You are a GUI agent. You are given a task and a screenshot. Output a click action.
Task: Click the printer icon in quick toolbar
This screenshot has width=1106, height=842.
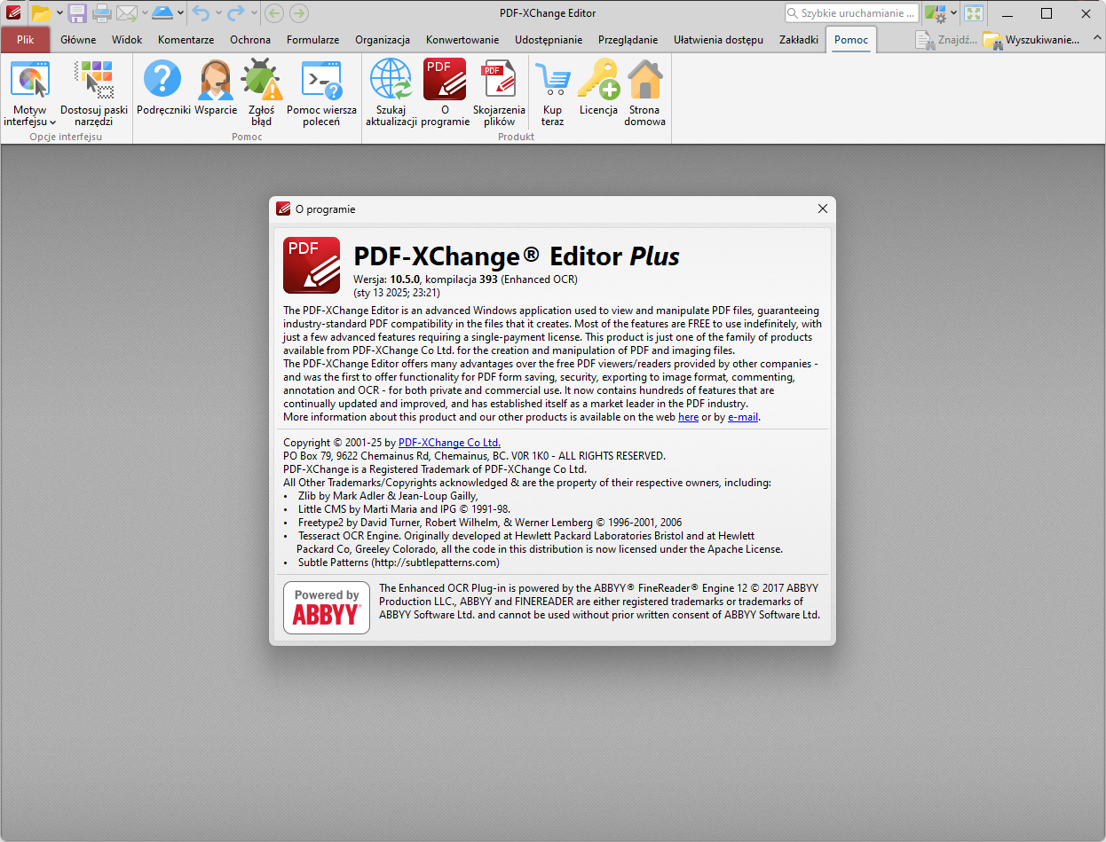102,13
